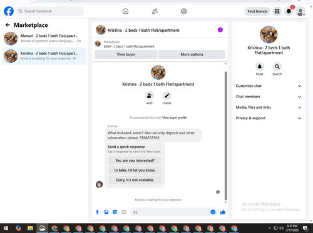Viewport: 313px width, 233px height.
Task: Open the account profile menu avatar
Action: pyautogui.click(x=300, y=11)
